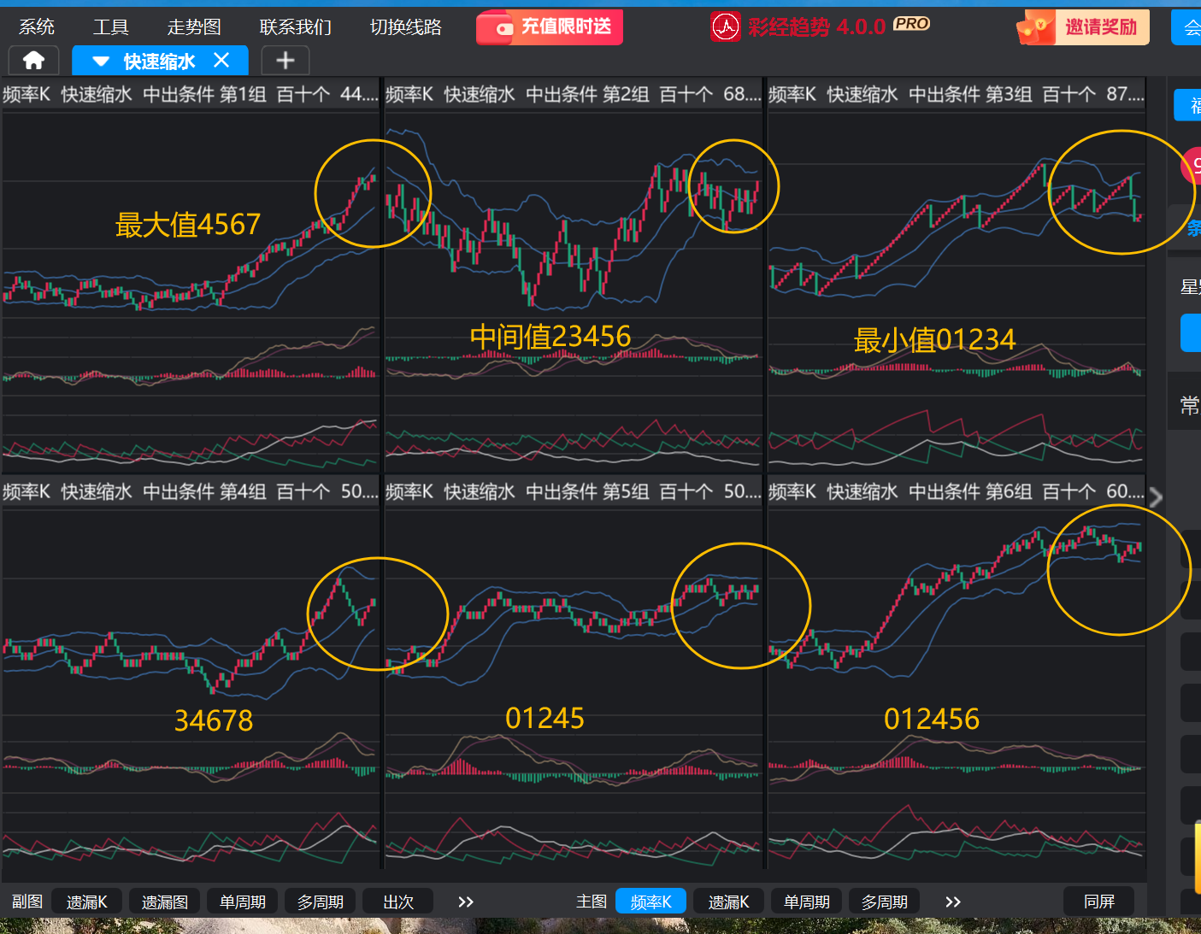Open the 工具 menu
This screenshot has height=934, width=1201.
tap(111, 27)
